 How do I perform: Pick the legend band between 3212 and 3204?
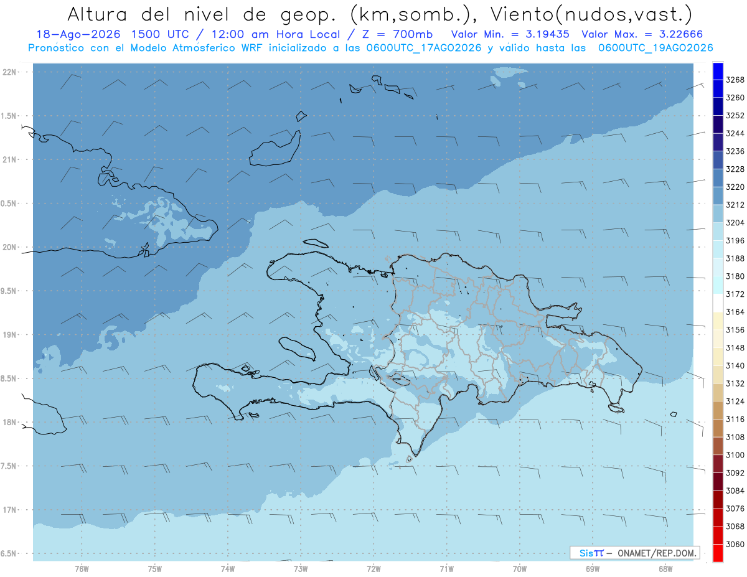point(718,213)
